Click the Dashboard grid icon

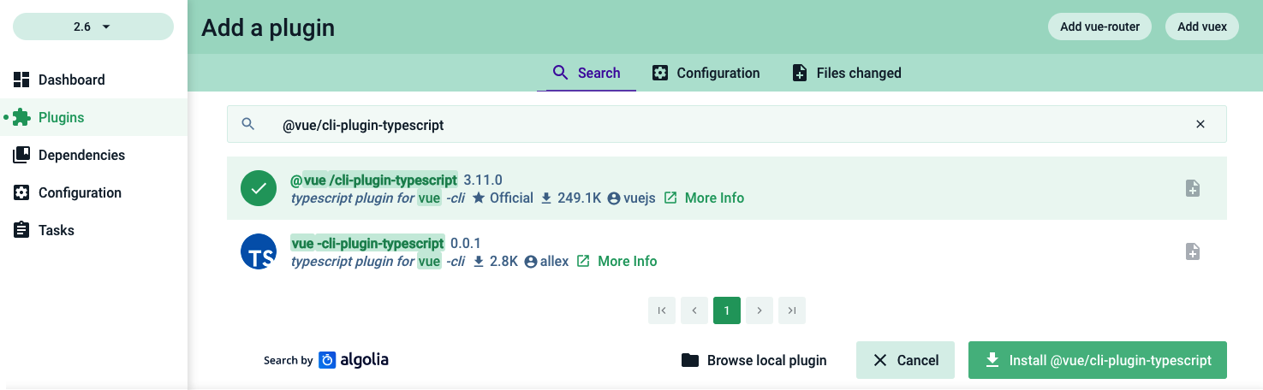click(21, 80)
